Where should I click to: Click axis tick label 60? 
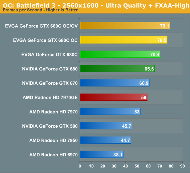coord(148,166)
